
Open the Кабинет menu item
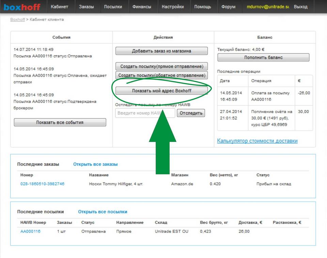point(59,7)
